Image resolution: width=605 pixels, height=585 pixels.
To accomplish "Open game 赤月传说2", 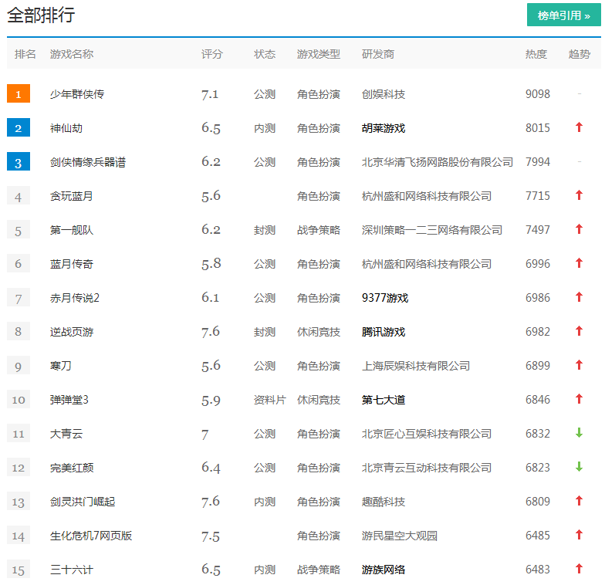I will (x=74, y=298).
